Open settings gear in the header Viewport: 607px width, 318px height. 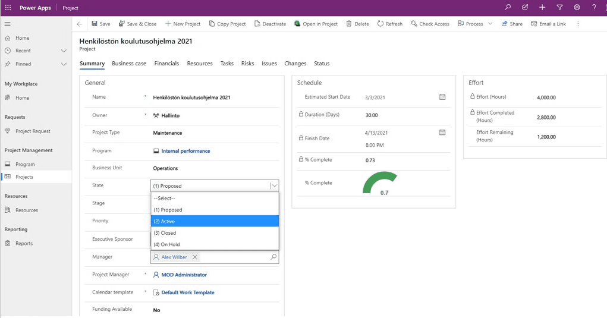pos(577,8)
